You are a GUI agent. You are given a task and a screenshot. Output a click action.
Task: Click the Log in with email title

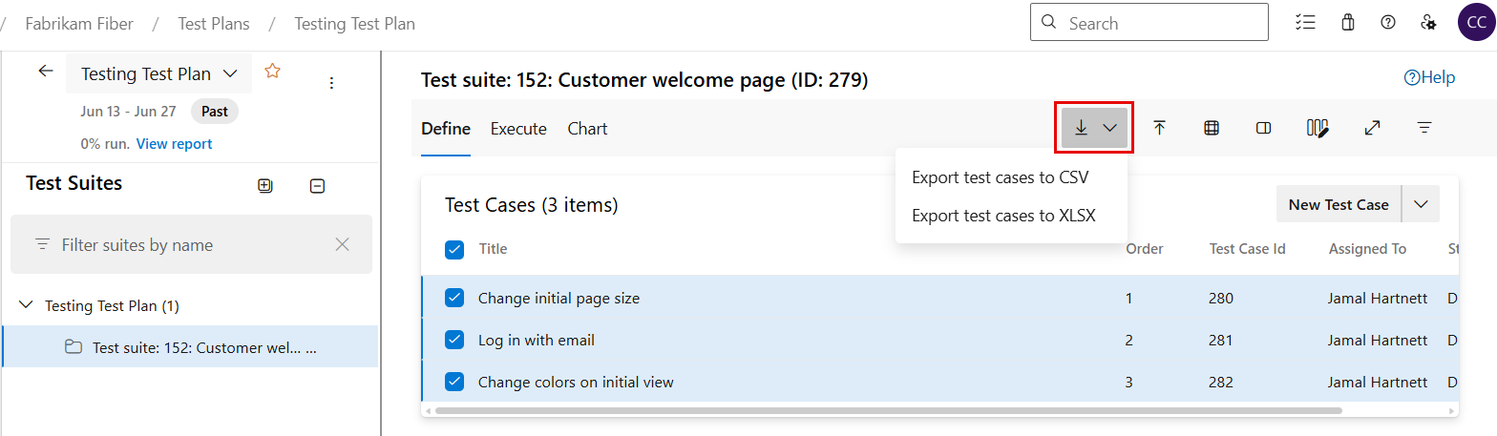pyautogui.click(x=536, y=340)
